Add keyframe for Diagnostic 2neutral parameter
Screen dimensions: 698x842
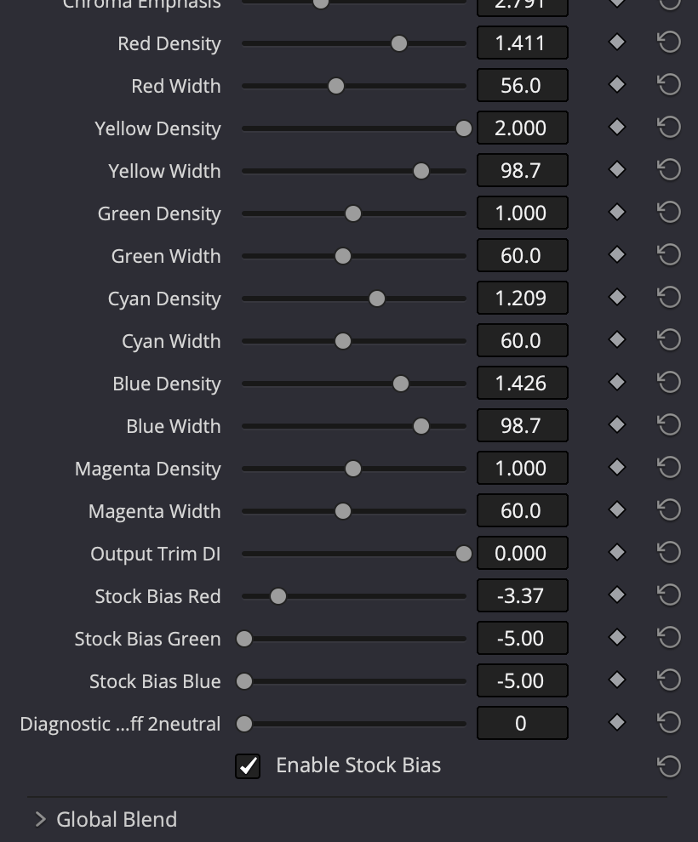click(x=617, y=722)
